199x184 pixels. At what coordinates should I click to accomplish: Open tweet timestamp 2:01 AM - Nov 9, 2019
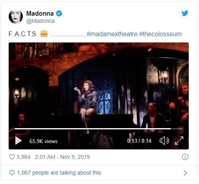62,157
